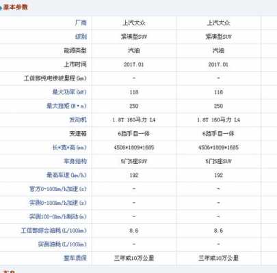This screenshot has height=273, width=277.
Task: Click 汽油 in the first vehicle column
Action: click(x=134, y=51)
